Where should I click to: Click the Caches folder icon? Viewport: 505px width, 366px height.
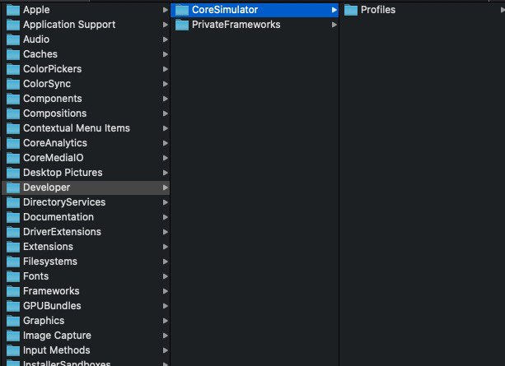pyautogui.click(x=13, y=54)
